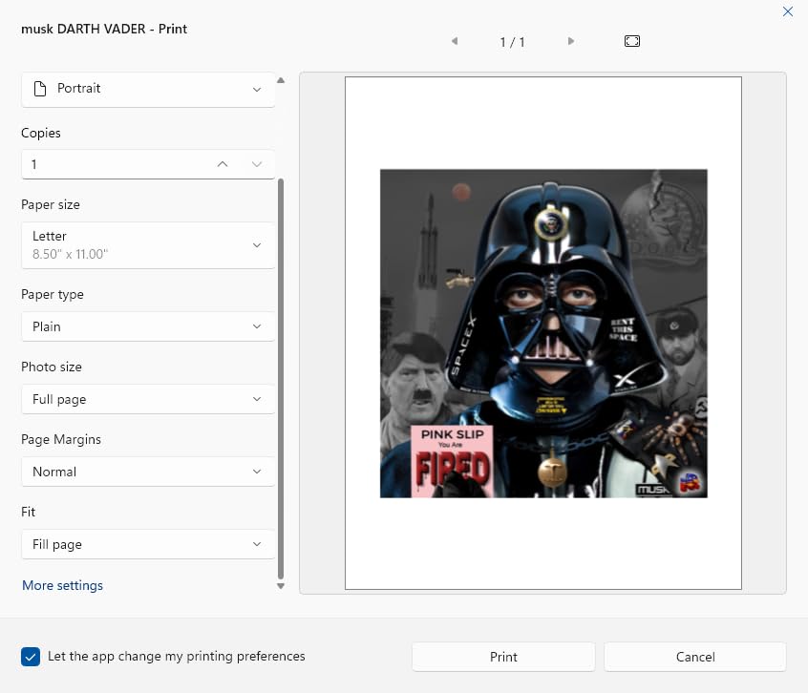Go to the next preview page
This screenshot has width=808, height=693.
pos(570,41)
